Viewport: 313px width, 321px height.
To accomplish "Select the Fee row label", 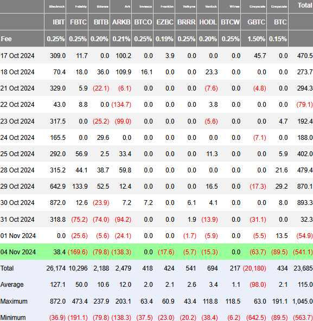I will (6, 39).
